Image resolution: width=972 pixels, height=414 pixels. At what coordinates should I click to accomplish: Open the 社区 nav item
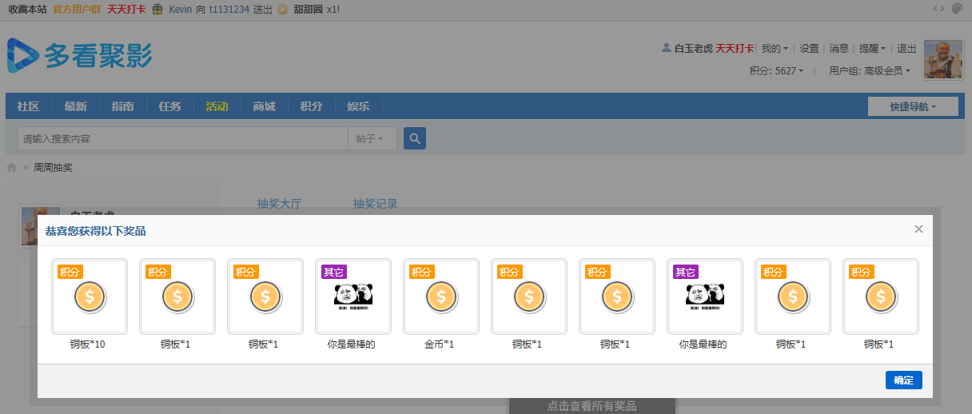(x=28, y=106)
